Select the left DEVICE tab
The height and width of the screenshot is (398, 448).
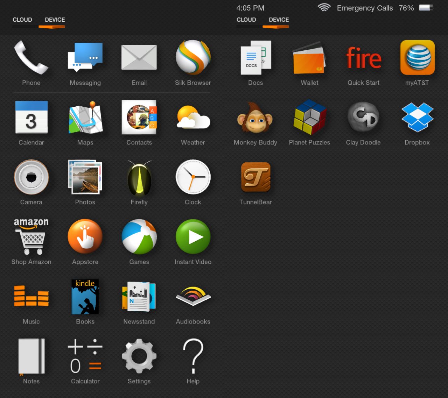55,20
